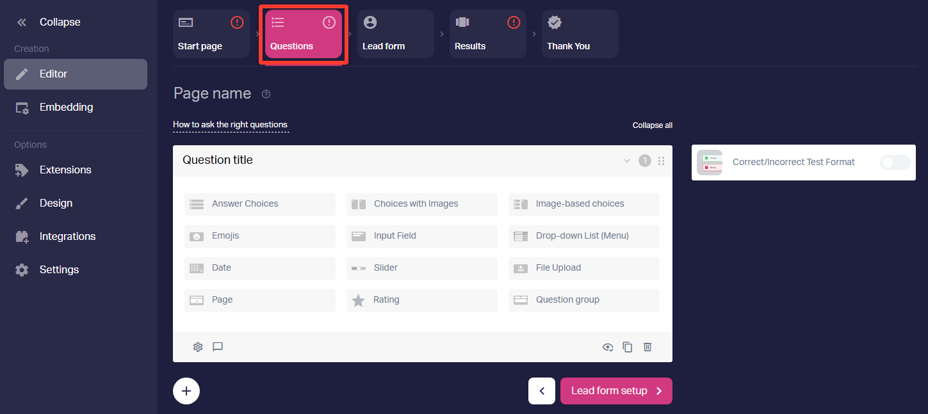Click the back arrow button
The height and width of the screenshot is (414, 928).
click(542, 391)
